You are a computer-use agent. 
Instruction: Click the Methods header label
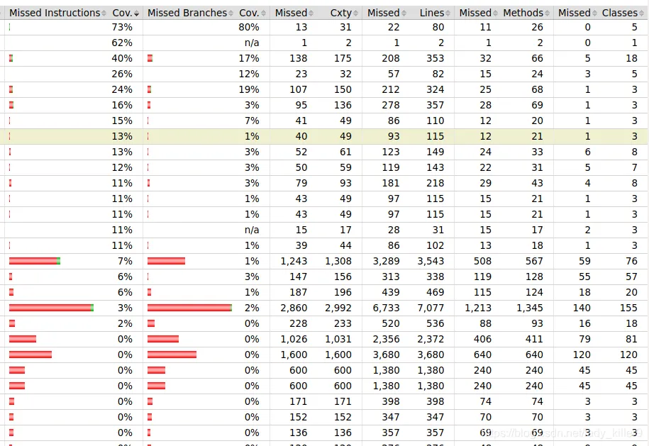(523, 13)
